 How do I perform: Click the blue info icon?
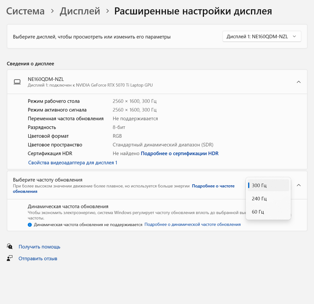[30, 225]
